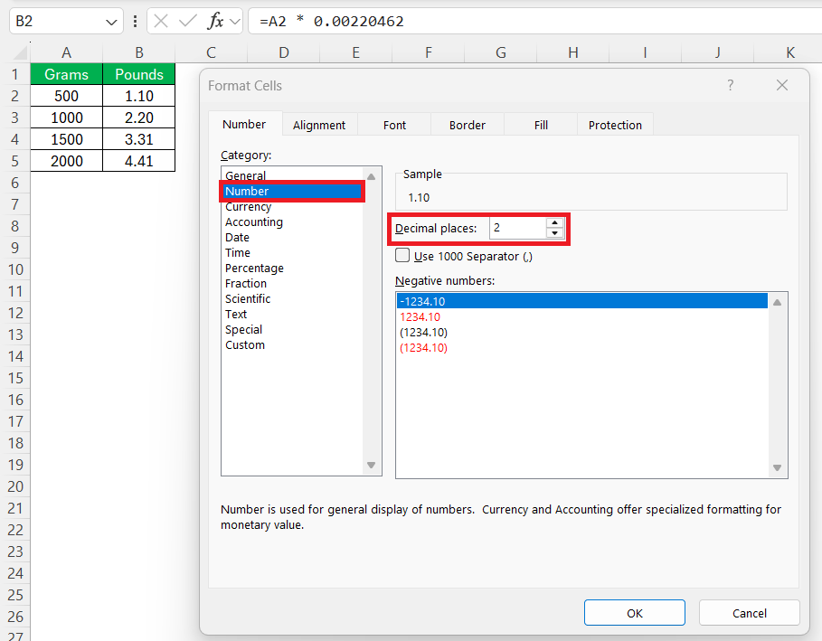Select black -1234.10 negative format
The width and height of the screenshot is (822, 641).
click(x=581, y=301)
